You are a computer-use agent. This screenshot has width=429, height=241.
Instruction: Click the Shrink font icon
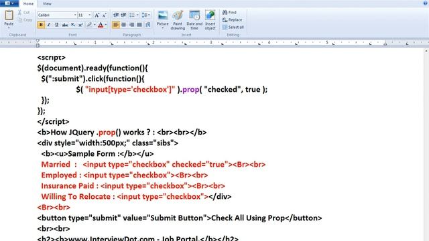(x=105, y=15)
